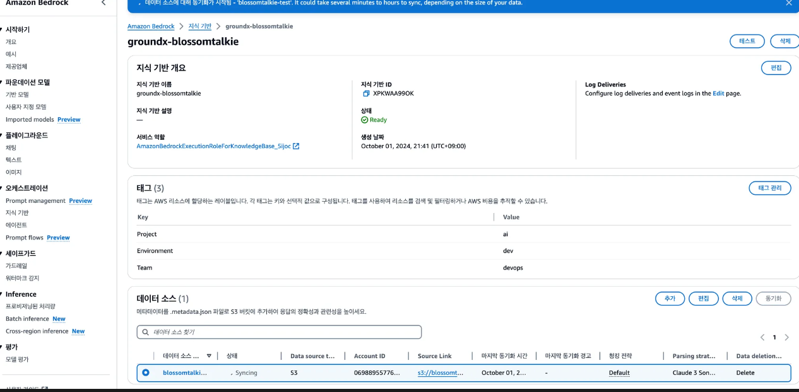The image size is (799, 392).
Task: Open 가드레일 page
Action: tap(16, 266)
